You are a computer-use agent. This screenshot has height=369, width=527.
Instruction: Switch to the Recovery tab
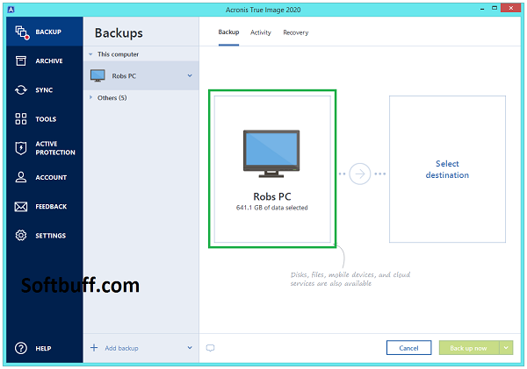click(296, 32)
